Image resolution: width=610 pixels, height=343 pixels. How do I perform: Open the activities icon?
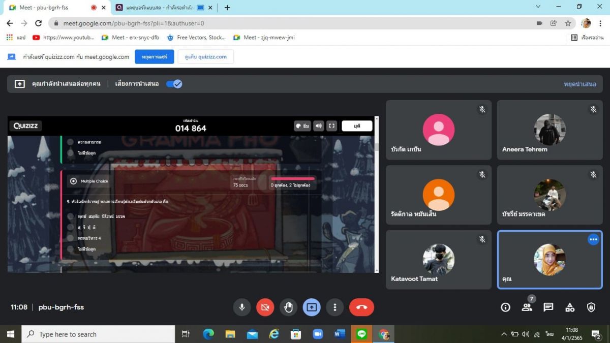[570, 307]
